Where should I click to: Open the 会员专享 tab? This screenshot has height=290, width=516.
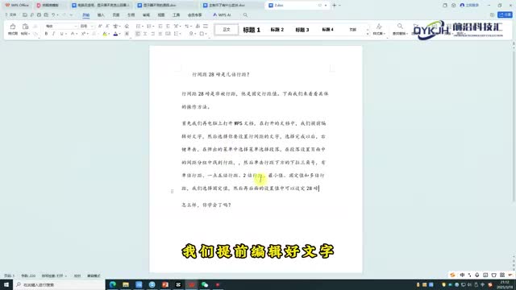tap(195, 14)
